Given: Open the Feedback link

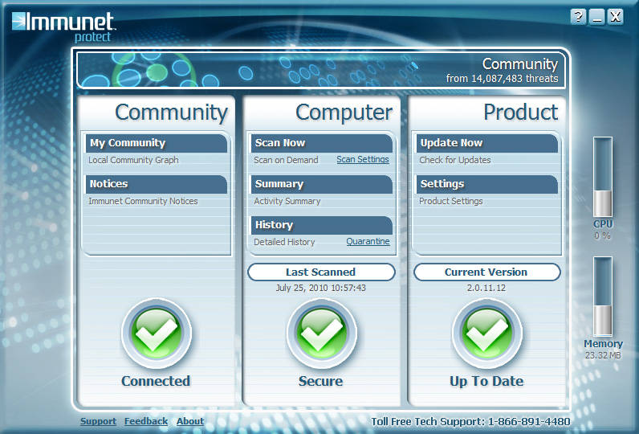Looking at the screenshot, I should (146, 421).
